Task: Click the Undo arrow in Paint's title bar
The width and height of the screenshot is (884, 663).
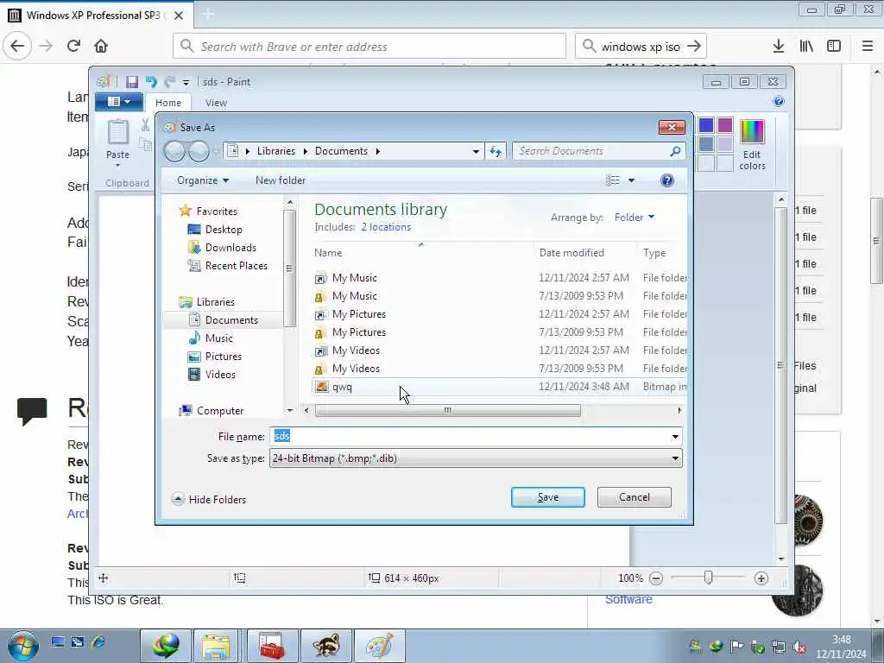Action: point(150,82)
